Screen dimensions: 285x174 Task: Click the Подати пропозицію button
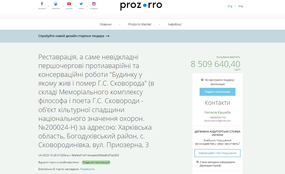217,92
